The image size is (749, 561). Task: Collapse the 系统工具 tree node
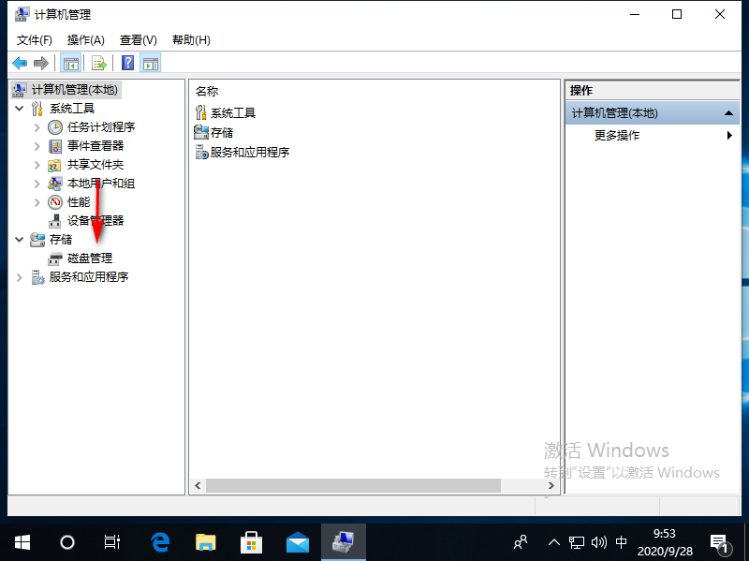click(20, 108)
